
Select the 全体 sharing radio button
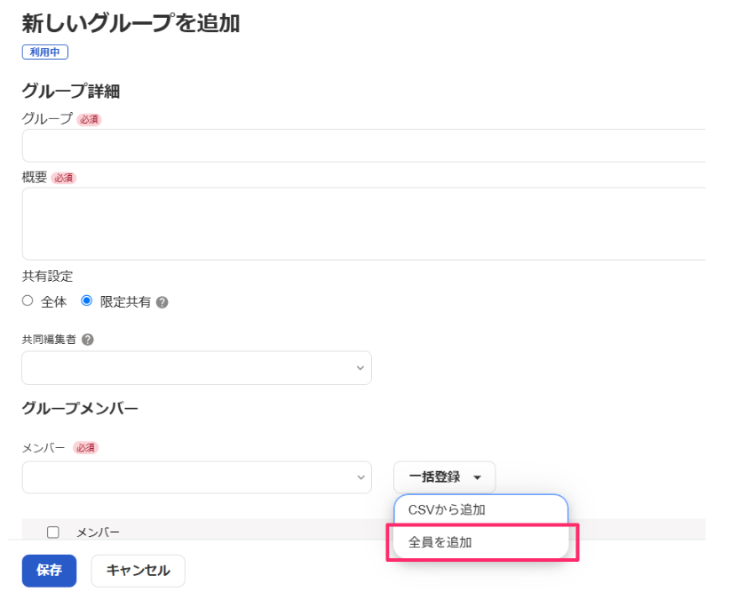click(x=28, y=300)
